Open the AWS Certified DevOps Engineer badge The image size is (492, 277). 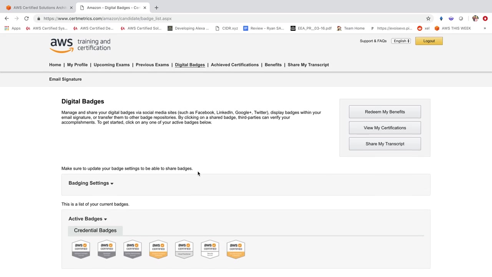[x=236, y=249]
